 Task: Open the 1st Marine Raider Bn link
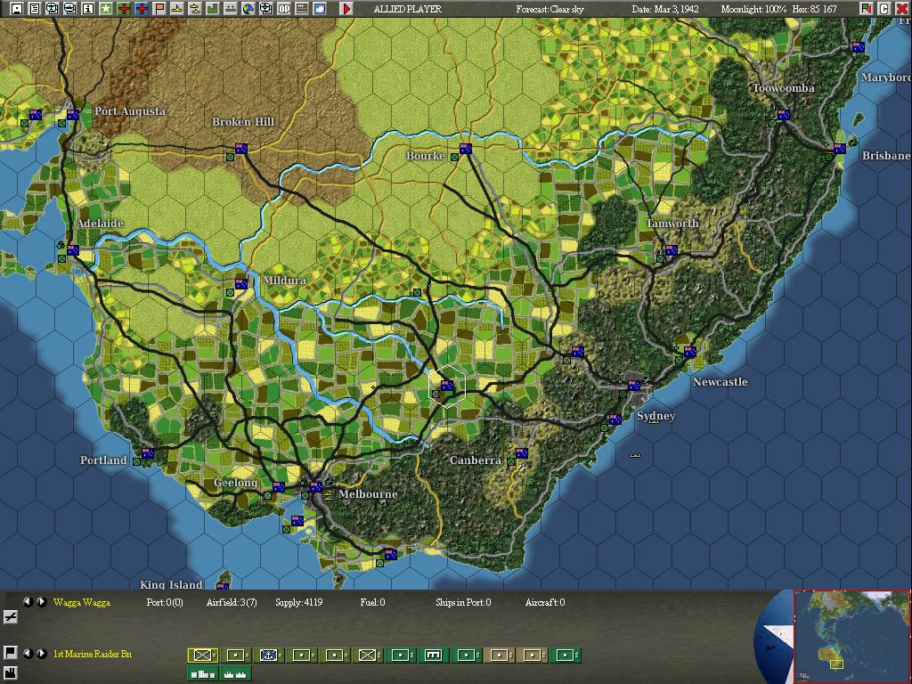93,654
